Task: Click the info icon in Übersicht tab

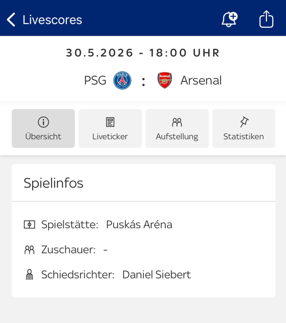Action: tap(43, 122)
